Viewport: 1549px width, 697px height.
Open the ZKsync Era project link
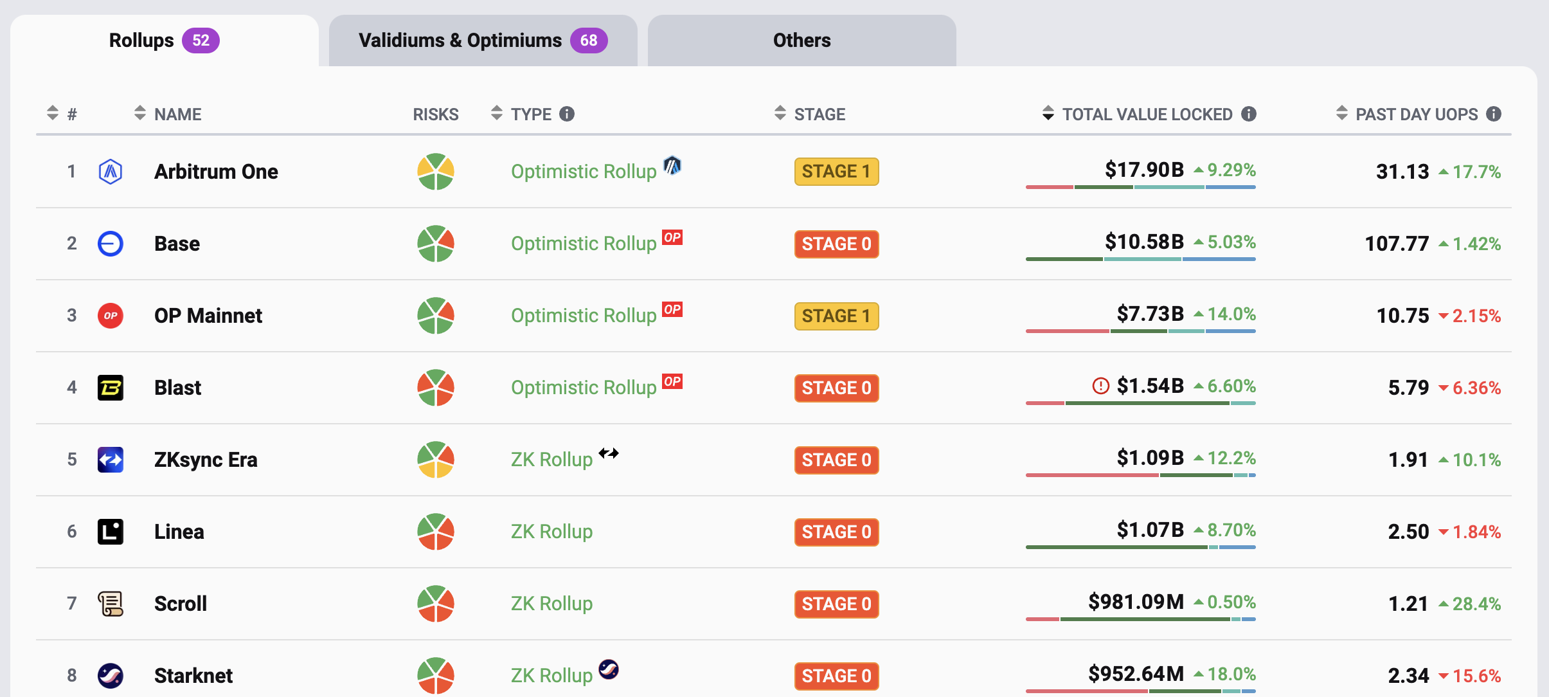(x=206, y=460)
